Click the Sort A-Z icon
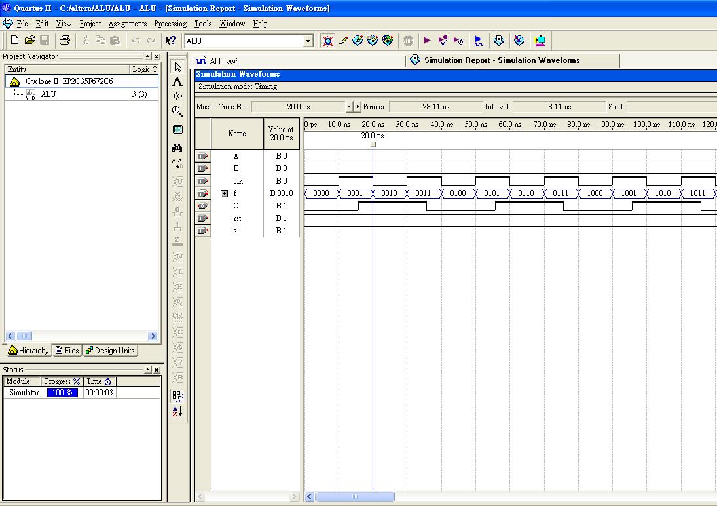This screenshot has width=717, height=506. coord(177,412)
